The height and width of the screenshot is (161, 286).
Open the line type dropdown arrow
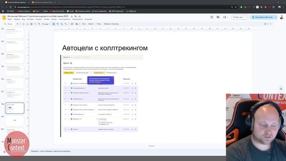[68, 24]
